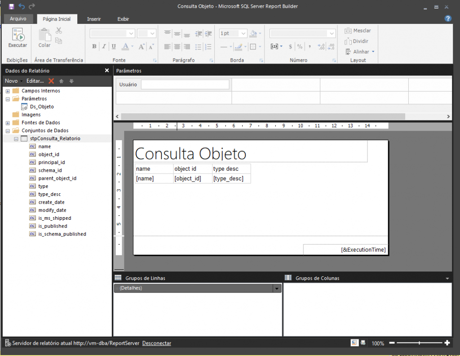This screenshot has height=356, width=460.
Task: Toggle italic formatting
Action: (x=104, y=46)
